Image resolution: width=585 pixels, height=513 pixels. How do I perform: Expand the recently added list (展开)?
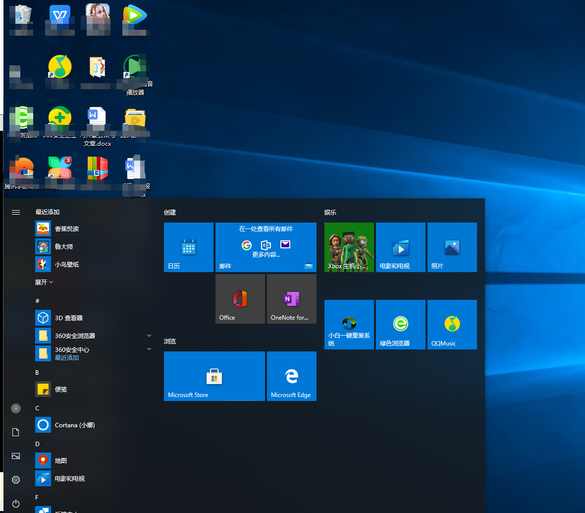[44, 282]
